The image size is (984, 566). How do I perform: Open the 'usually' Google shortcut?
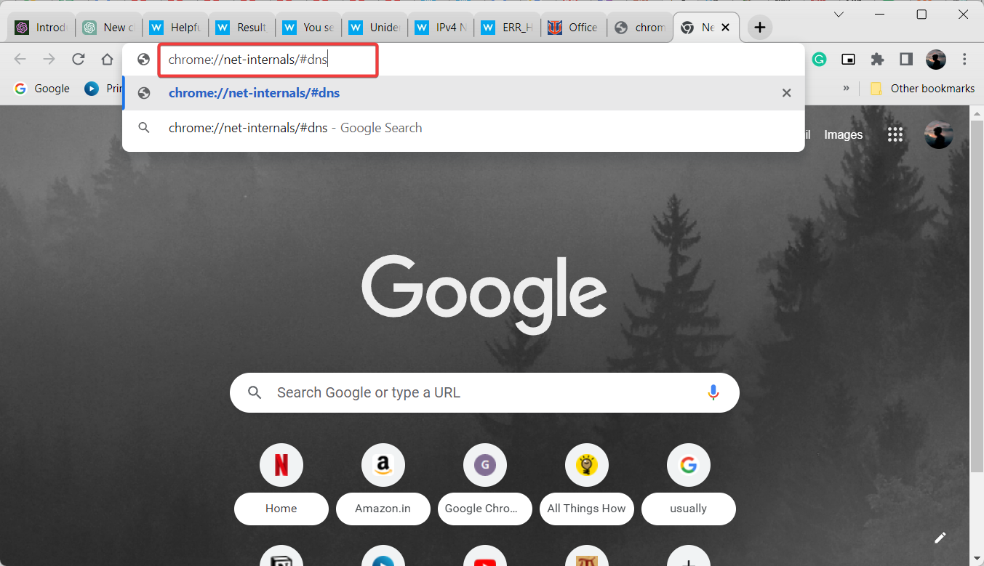(688, 483)
